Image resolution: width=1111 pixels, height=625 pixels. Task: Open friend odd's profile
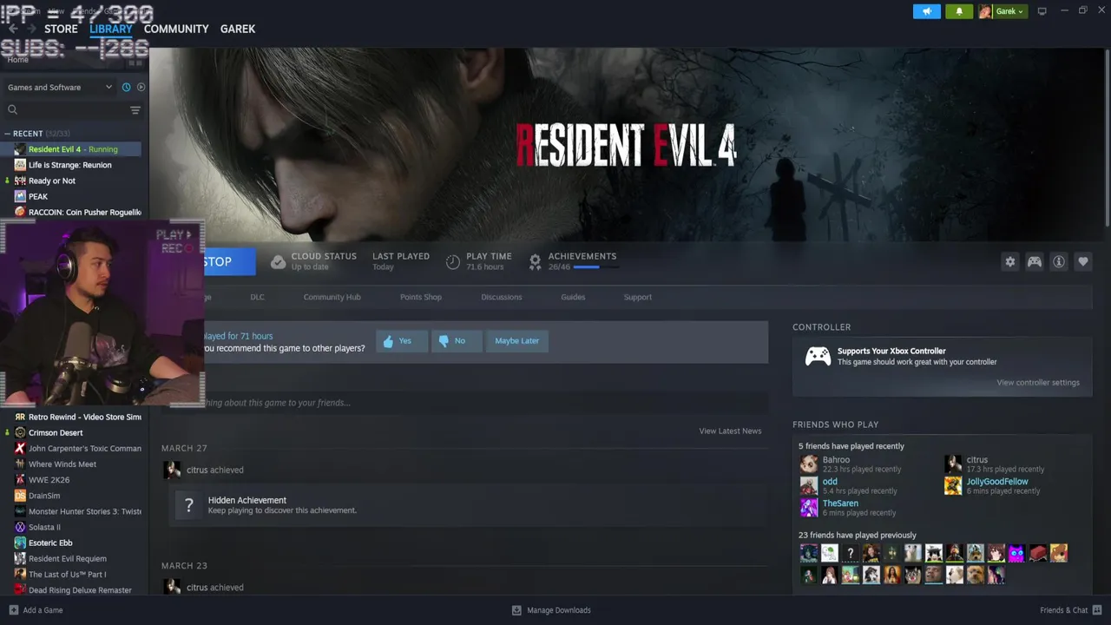tap(830, 482)
